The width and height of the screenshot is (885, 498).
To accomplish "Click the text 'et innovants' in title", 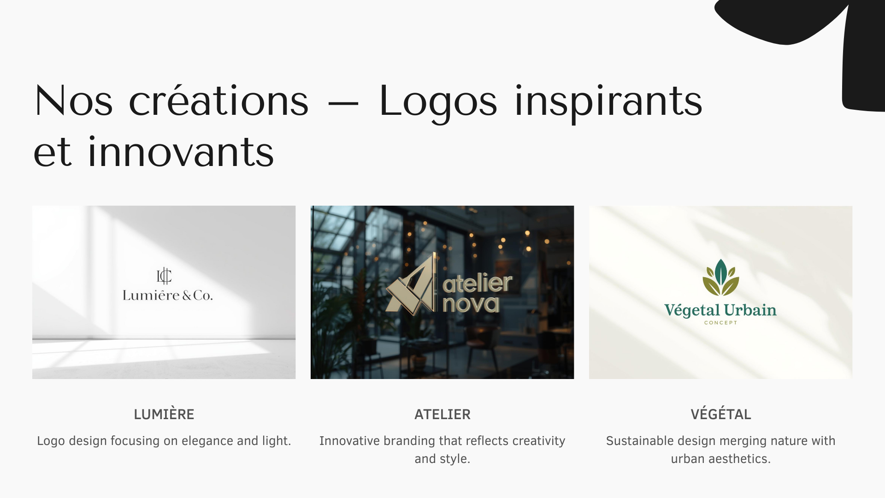I will point(154,152).
